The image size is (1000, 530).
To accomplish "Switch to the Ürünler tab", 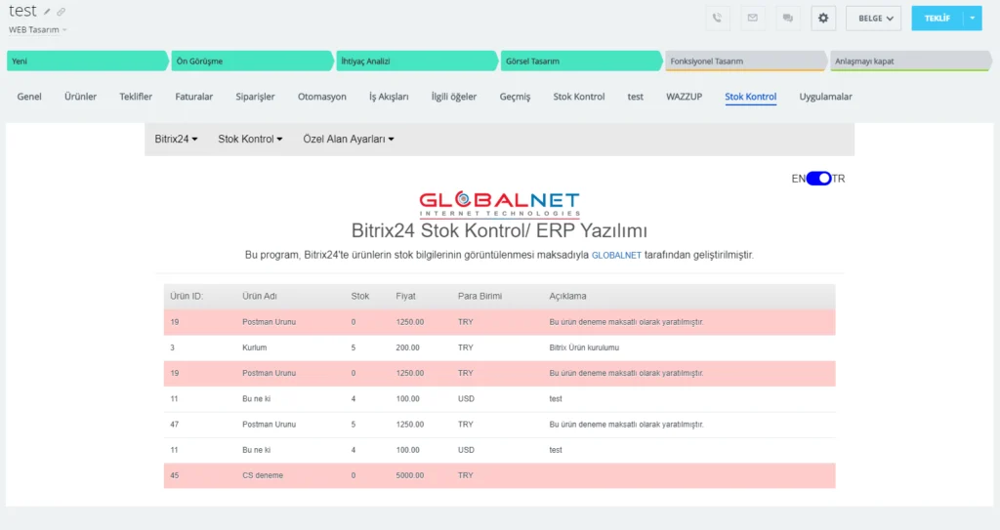I will point(80,97).
